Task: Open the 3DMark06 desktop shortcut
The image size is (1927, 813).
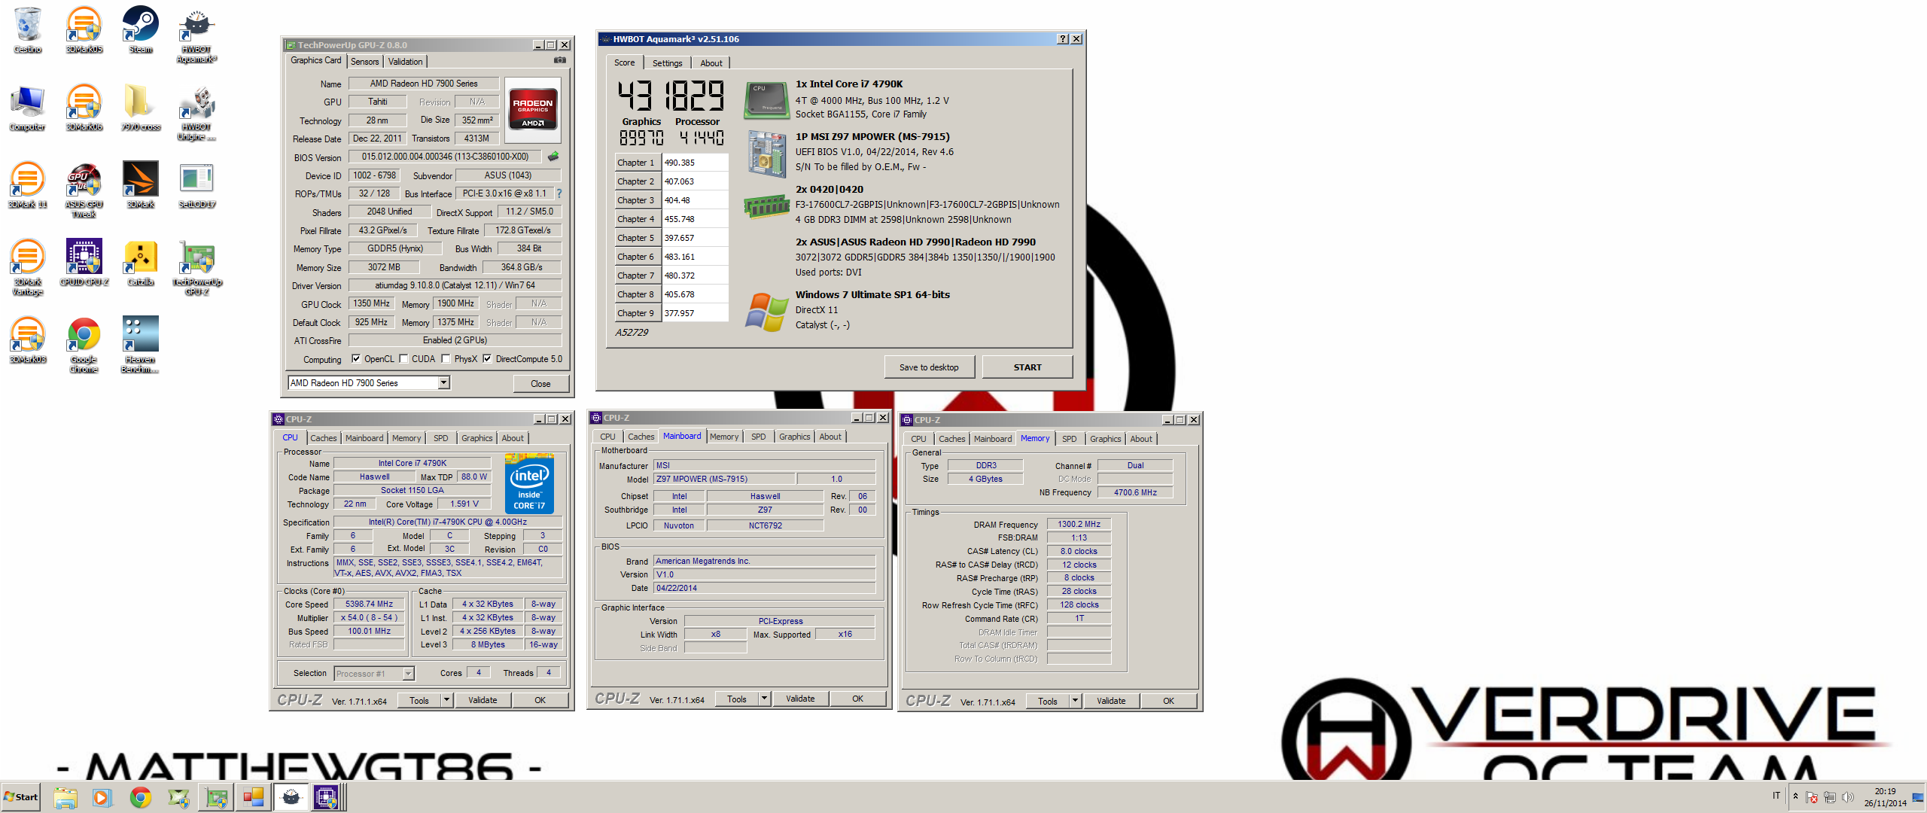Action: pos(84,108)
